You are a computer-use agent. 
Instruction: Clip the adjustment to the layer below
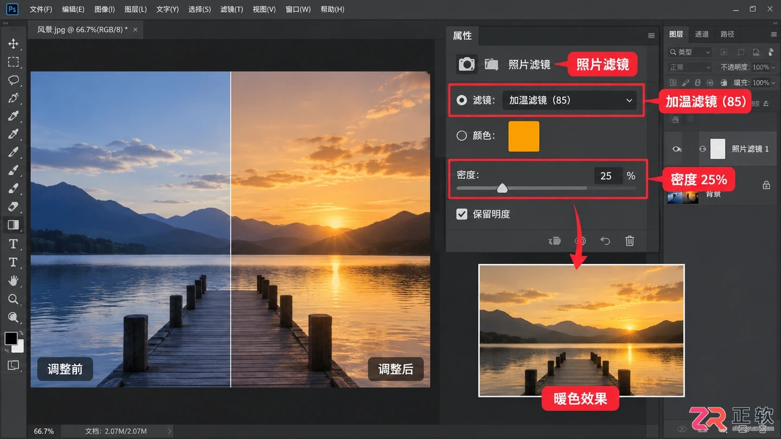click(554, 241)
